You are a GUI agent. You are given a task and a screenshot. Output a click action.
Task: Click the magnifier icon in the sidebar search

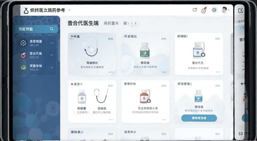coord(52,29)
